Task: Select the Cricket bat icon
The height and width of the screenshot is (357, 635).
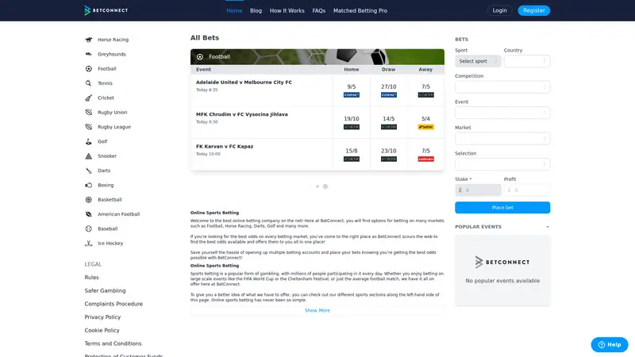Action: coord(89,98)
